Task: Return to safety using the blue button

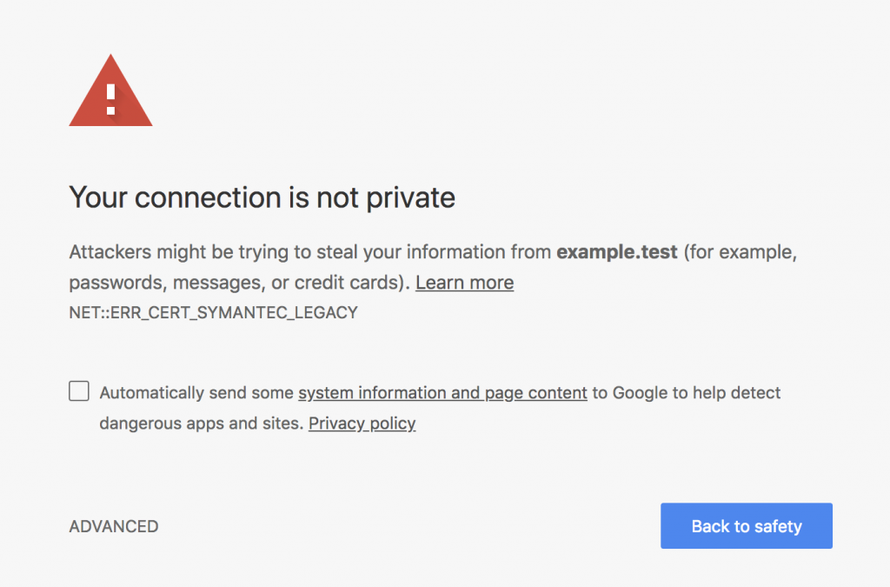Action: coord(746,525)
